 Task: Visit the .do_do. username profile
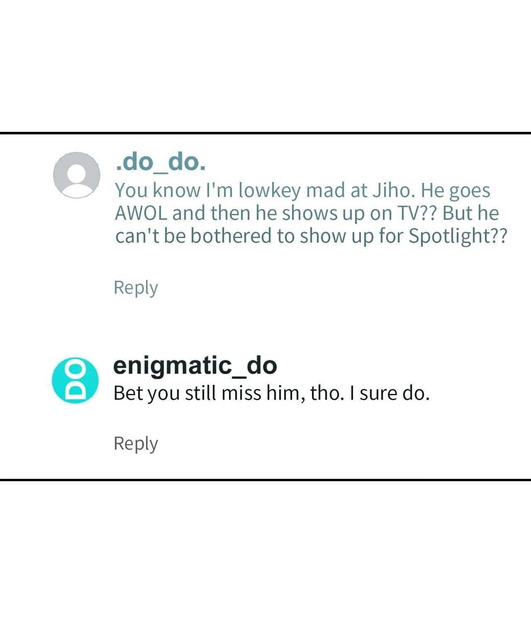(160, 162)
